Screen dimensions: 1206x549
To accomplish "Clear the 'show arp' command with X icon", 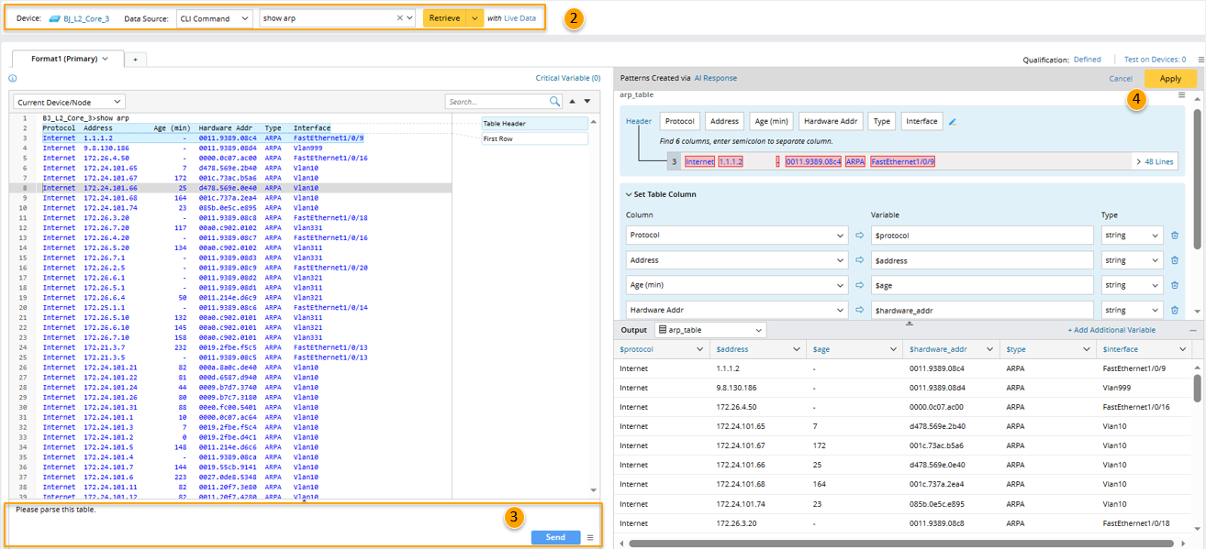I will point(400,18).
